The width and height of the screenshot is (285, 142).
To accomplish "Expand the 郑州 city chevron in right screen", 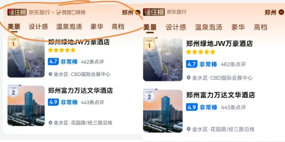I will (281, 12).
